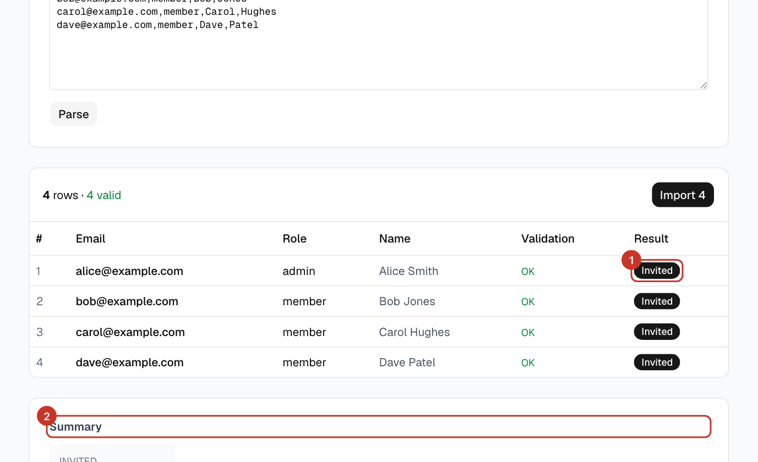Click the member role for bob@example.com

click(x=304, y=301)
